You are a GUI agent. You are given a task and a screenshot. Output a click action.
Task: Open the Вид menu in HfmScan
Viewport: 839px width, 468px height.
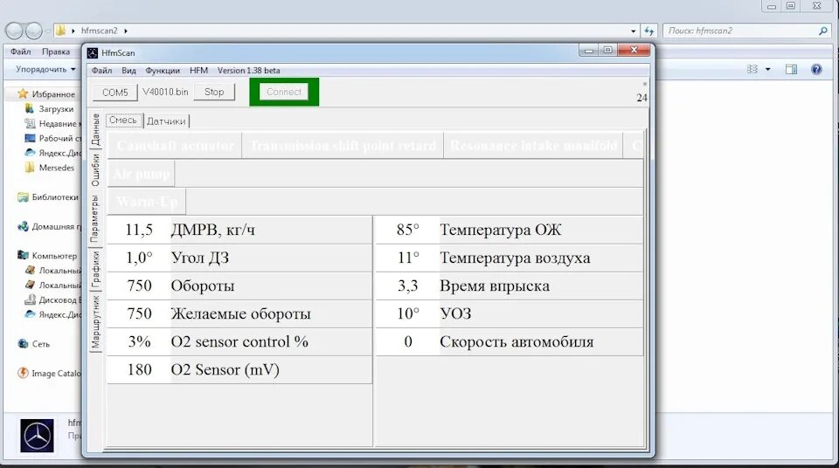[x=129, y=71]
